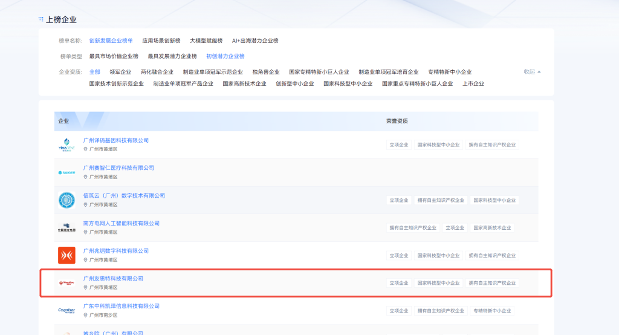Click the 荣誉资质 column header

(397, 122)
